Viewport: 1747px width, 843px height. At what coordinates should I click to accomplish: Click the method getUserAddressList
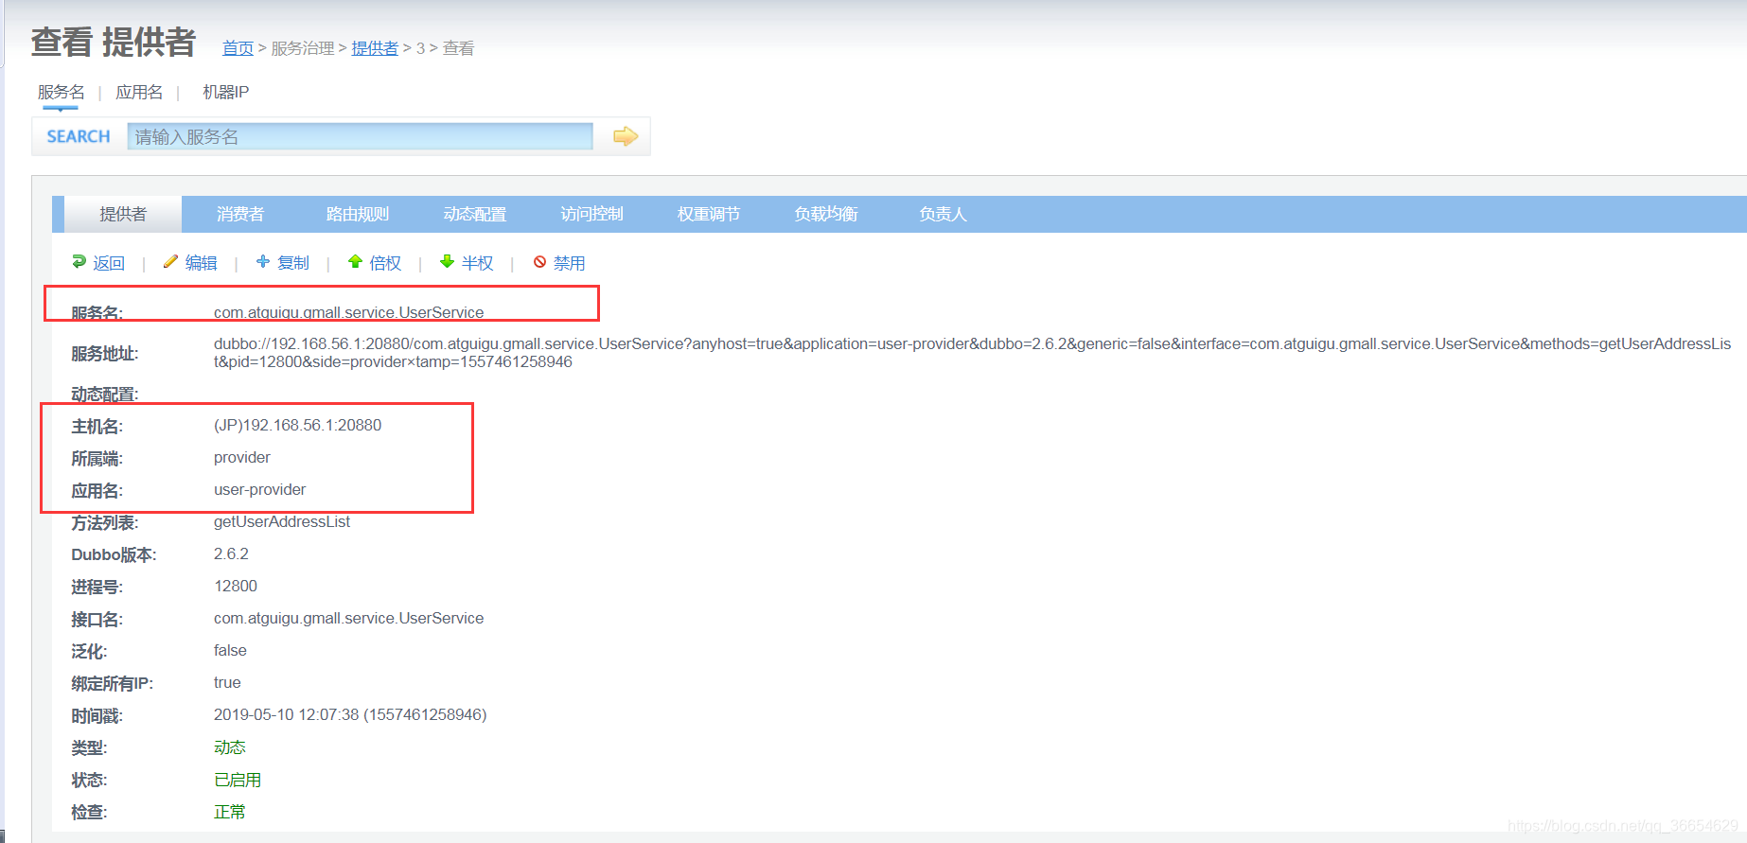point(282,521)
